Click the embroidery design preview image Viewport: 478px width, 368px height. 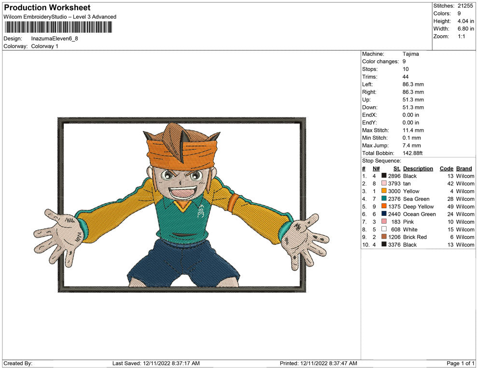coord(182,205)
